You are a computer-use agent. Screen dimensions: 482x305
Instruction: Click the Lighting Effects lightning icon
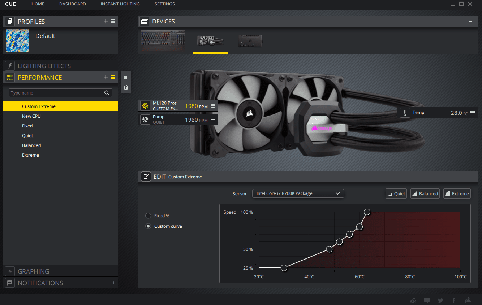click(x=10, y=66)
